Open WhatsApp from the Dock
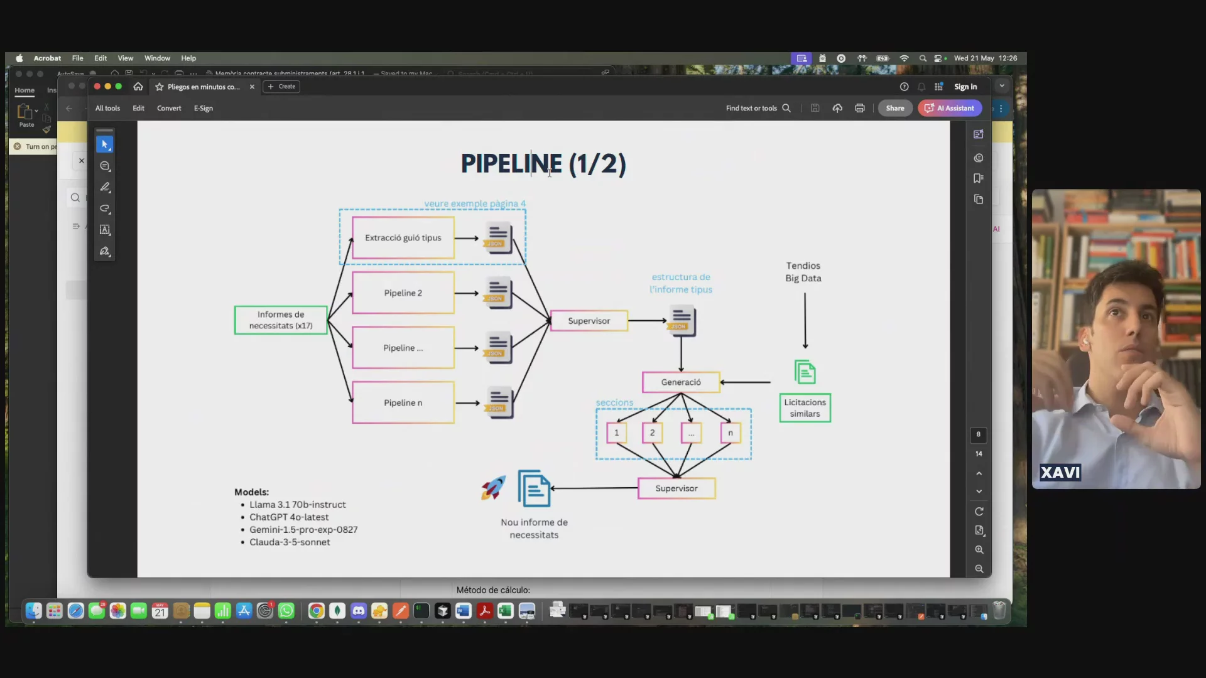The width and height of the screenshot is (1206, 678). [286, 610]
